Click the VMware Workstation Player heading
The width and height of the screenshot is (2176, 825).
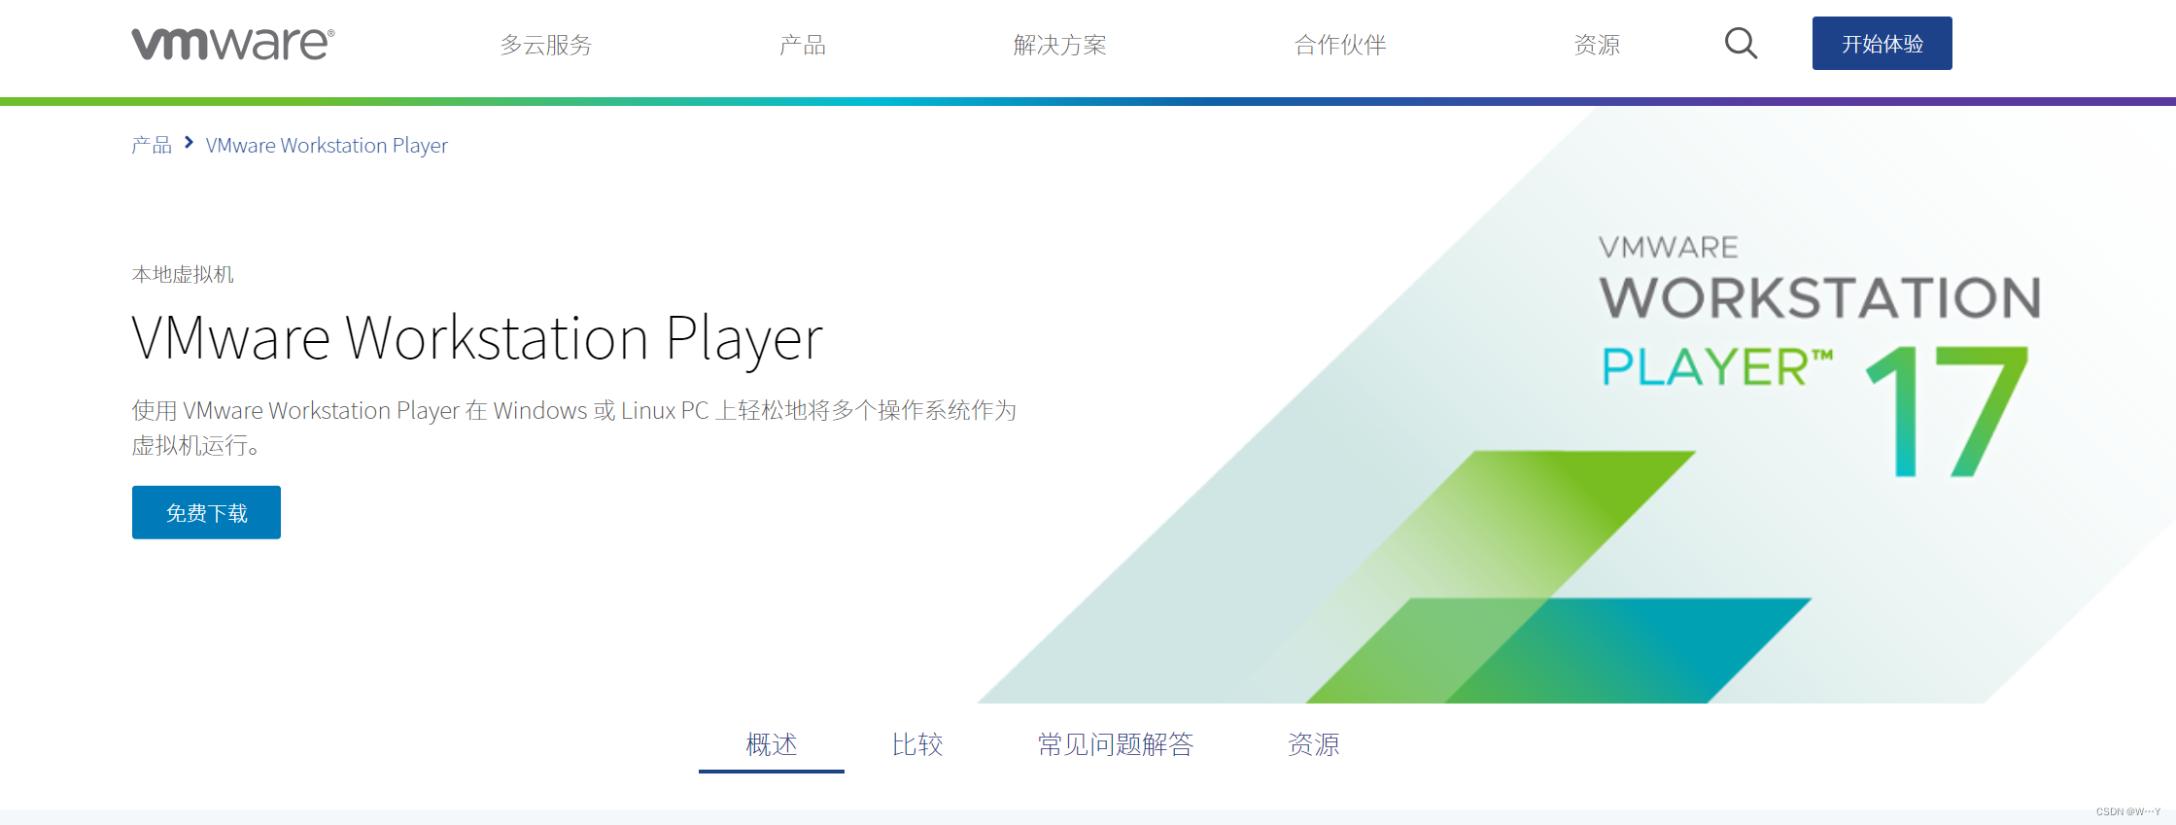coord(477,338)
